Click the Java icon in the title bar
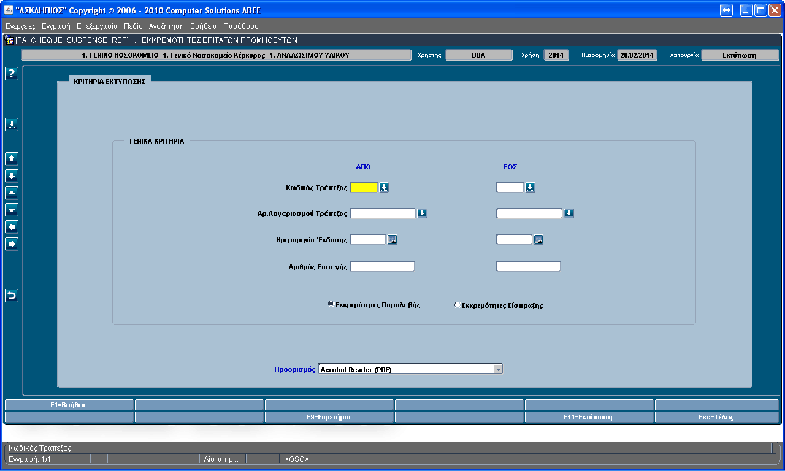 coord(9,10)
